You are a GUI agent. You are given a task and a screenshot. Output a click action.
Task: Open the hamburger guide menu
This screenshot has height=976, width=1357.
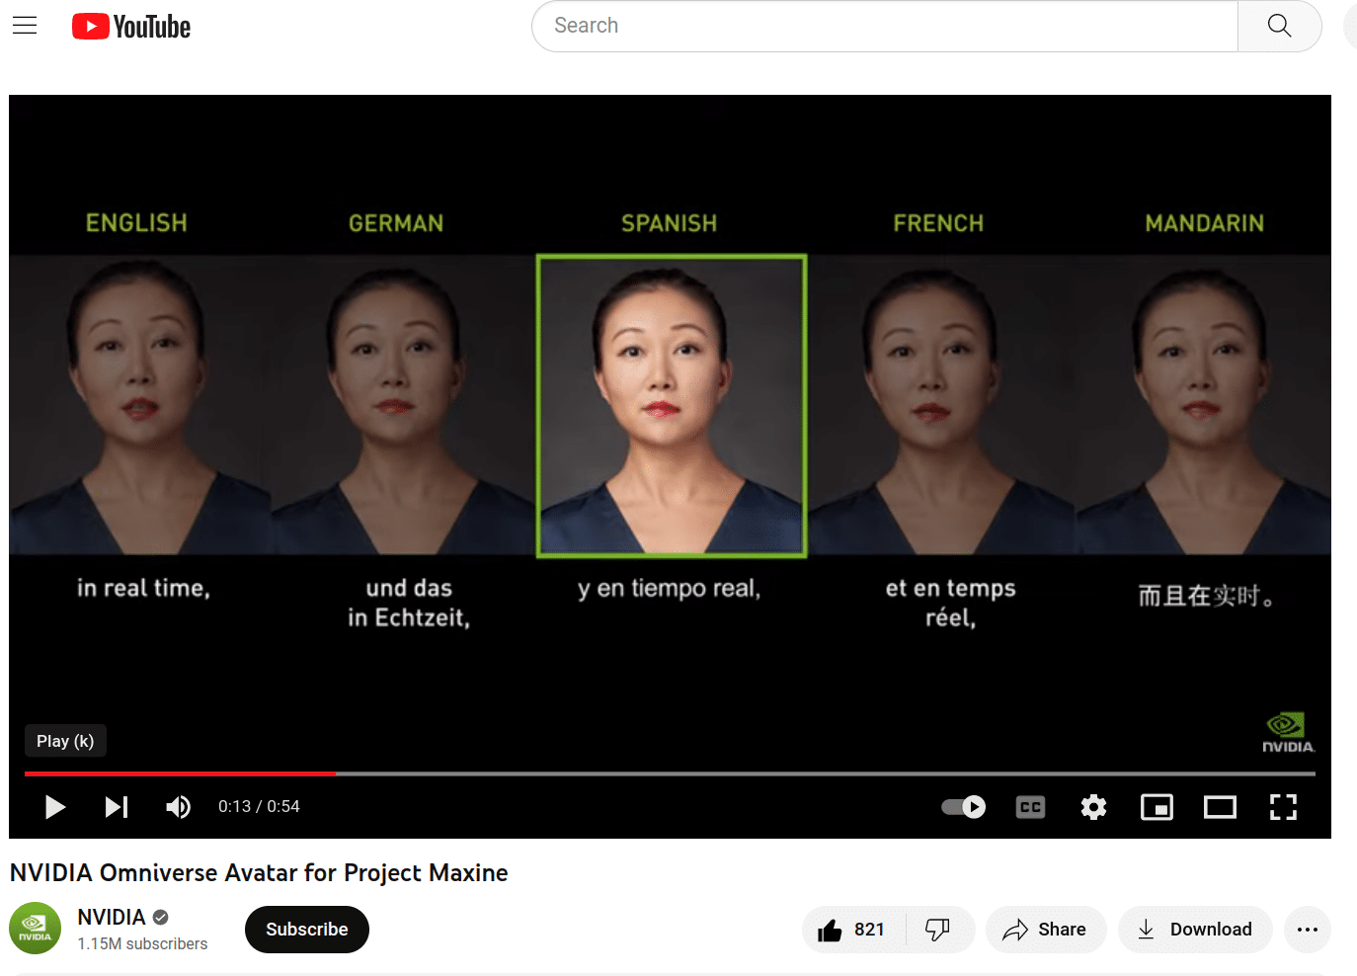(x=25, y=26)
